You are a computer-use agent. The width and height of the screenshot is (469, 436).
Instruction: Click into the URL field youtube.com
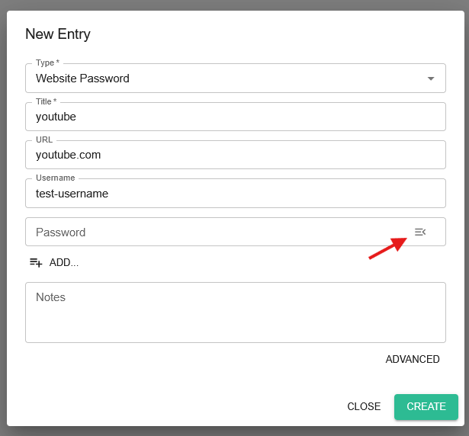pyautogui.click(x=236, y=155)
